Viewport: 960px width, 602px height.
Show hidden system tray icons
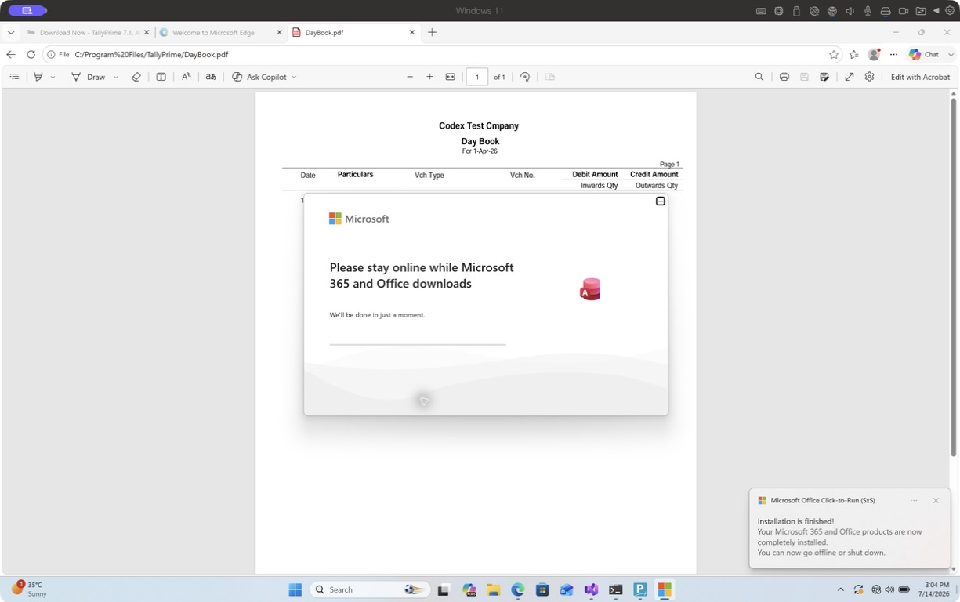[x=841, y=589]
